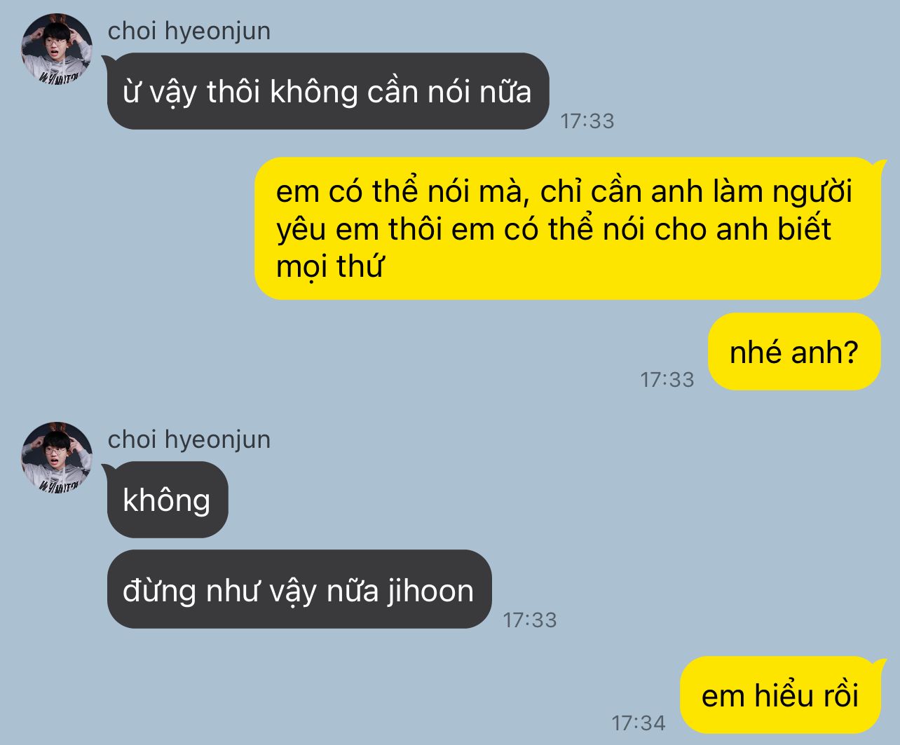
Task: Tap the dark 'không' message bubble
Action: [x=168, y=500]
